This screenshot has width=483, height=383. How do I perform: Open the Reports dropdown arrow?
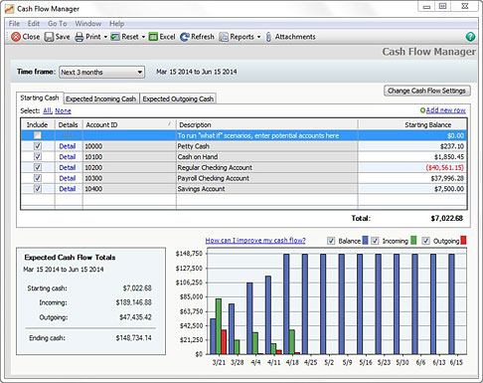(x=258, y=37)
